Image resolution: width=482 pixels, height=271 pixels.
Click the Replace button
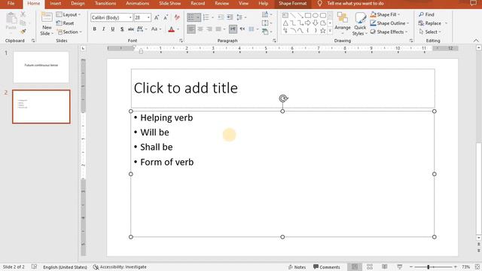coord(430,23)
